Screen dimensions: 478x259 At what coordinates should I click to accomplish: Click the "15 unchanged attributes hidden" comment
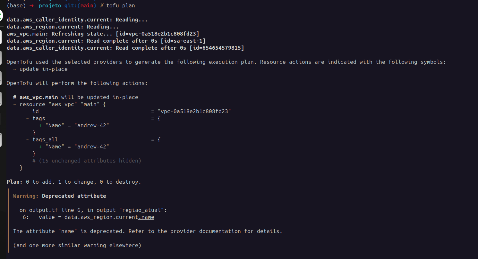pyautogui.click(x=90, y=161)
